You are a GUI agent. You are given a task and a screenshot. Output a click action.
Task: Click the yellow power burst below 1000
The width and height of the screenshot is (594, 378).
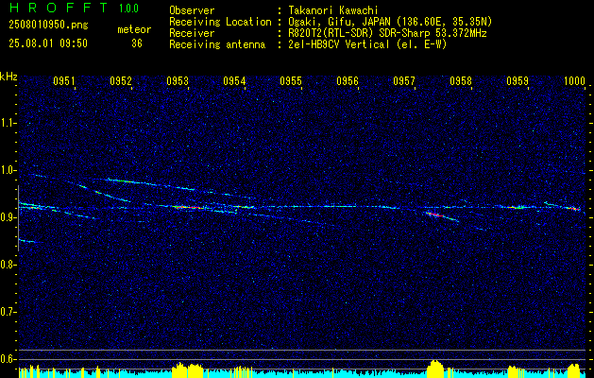click(x=573, y=370)
